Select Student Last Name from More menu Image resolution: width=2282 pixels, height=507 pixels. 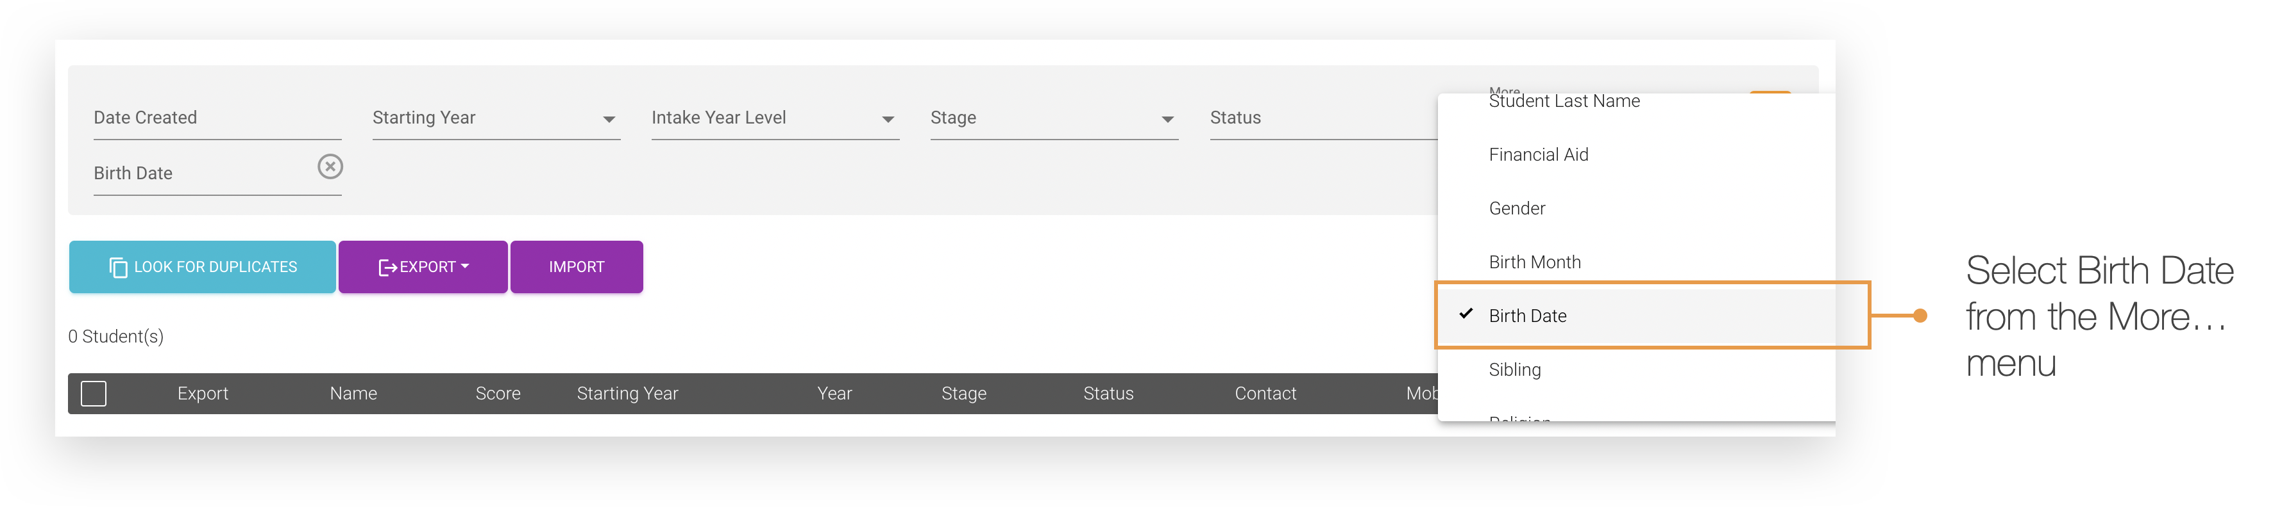[x=1564, y=102]
